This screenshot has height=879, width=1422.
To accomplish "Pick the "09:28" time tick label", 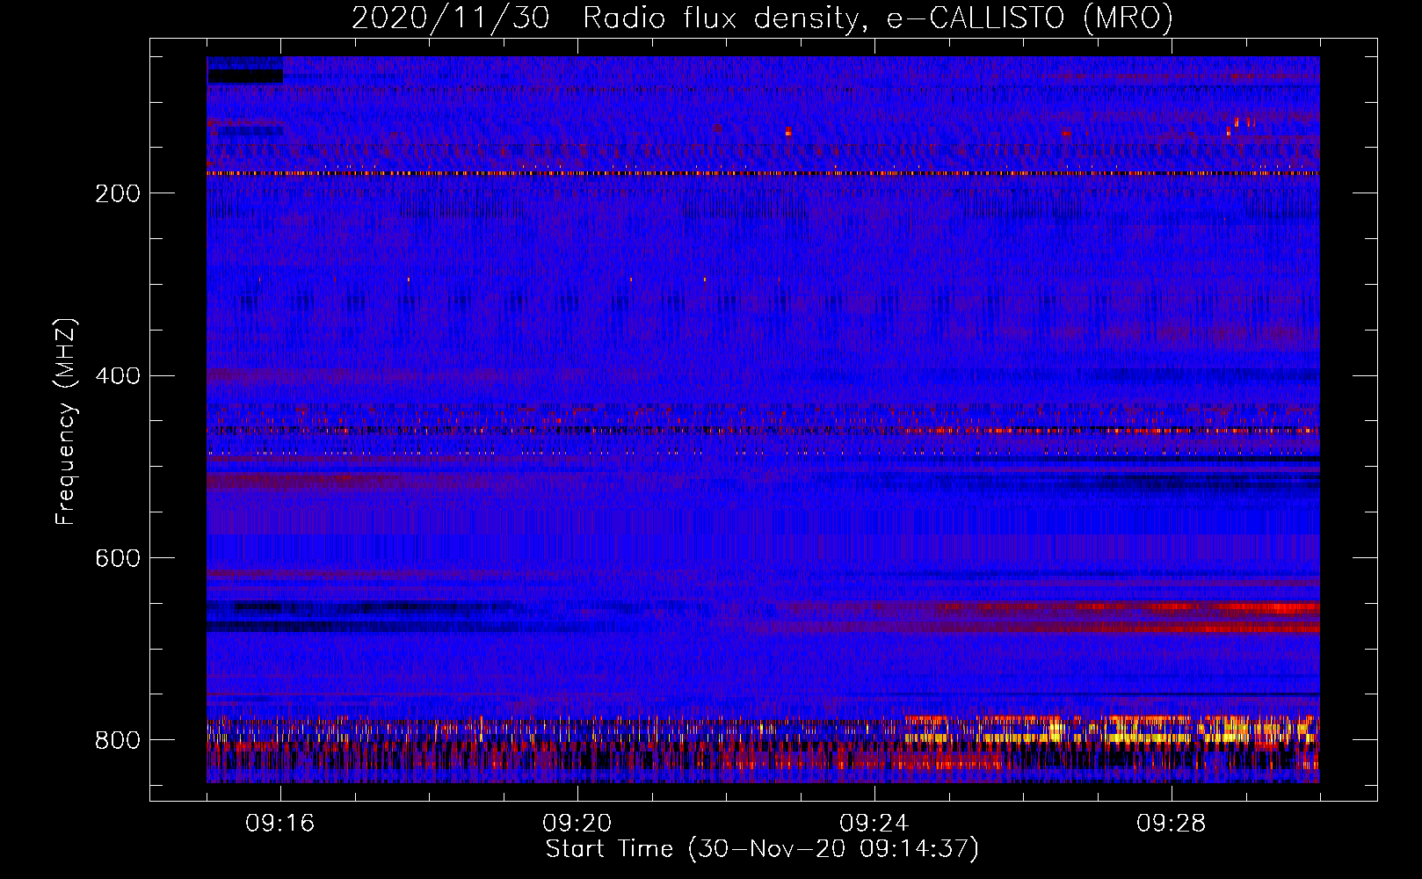I will pyautogui.click(x=1172, y=824).
